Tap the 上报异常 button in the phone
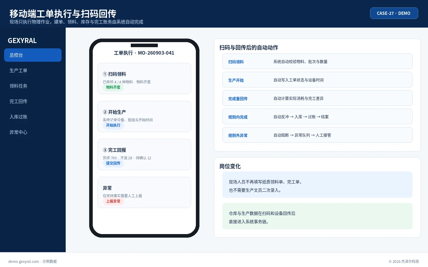 click(x=113, y=201)
